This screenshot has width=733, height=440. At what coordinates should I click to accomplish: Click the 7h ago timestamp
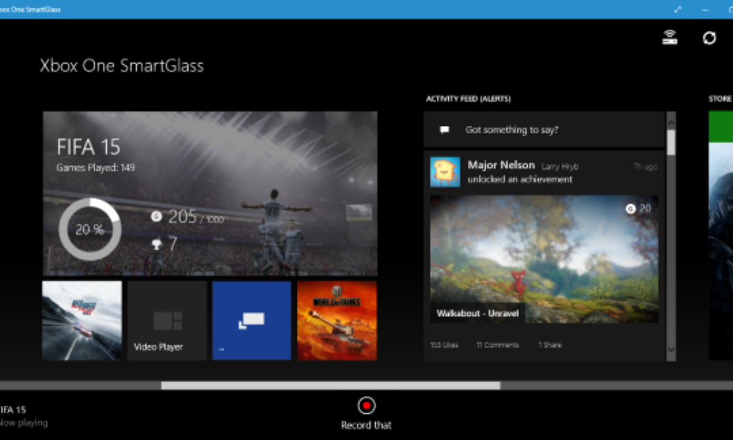646,166
